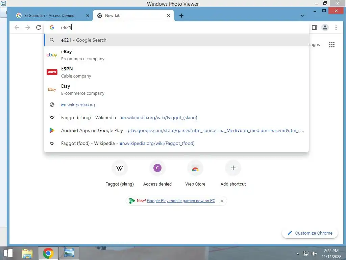
Task: Switch to the E2Guardian - Access Denied tab
Action: (x=50, y=16)
